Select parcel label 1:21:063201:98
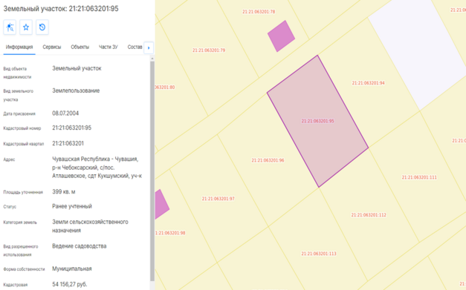Image resolution: width=466 pixels, height=290 pixels. tap(170, 233)
